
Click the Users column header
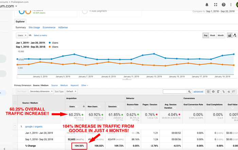[x=72, y=106]
